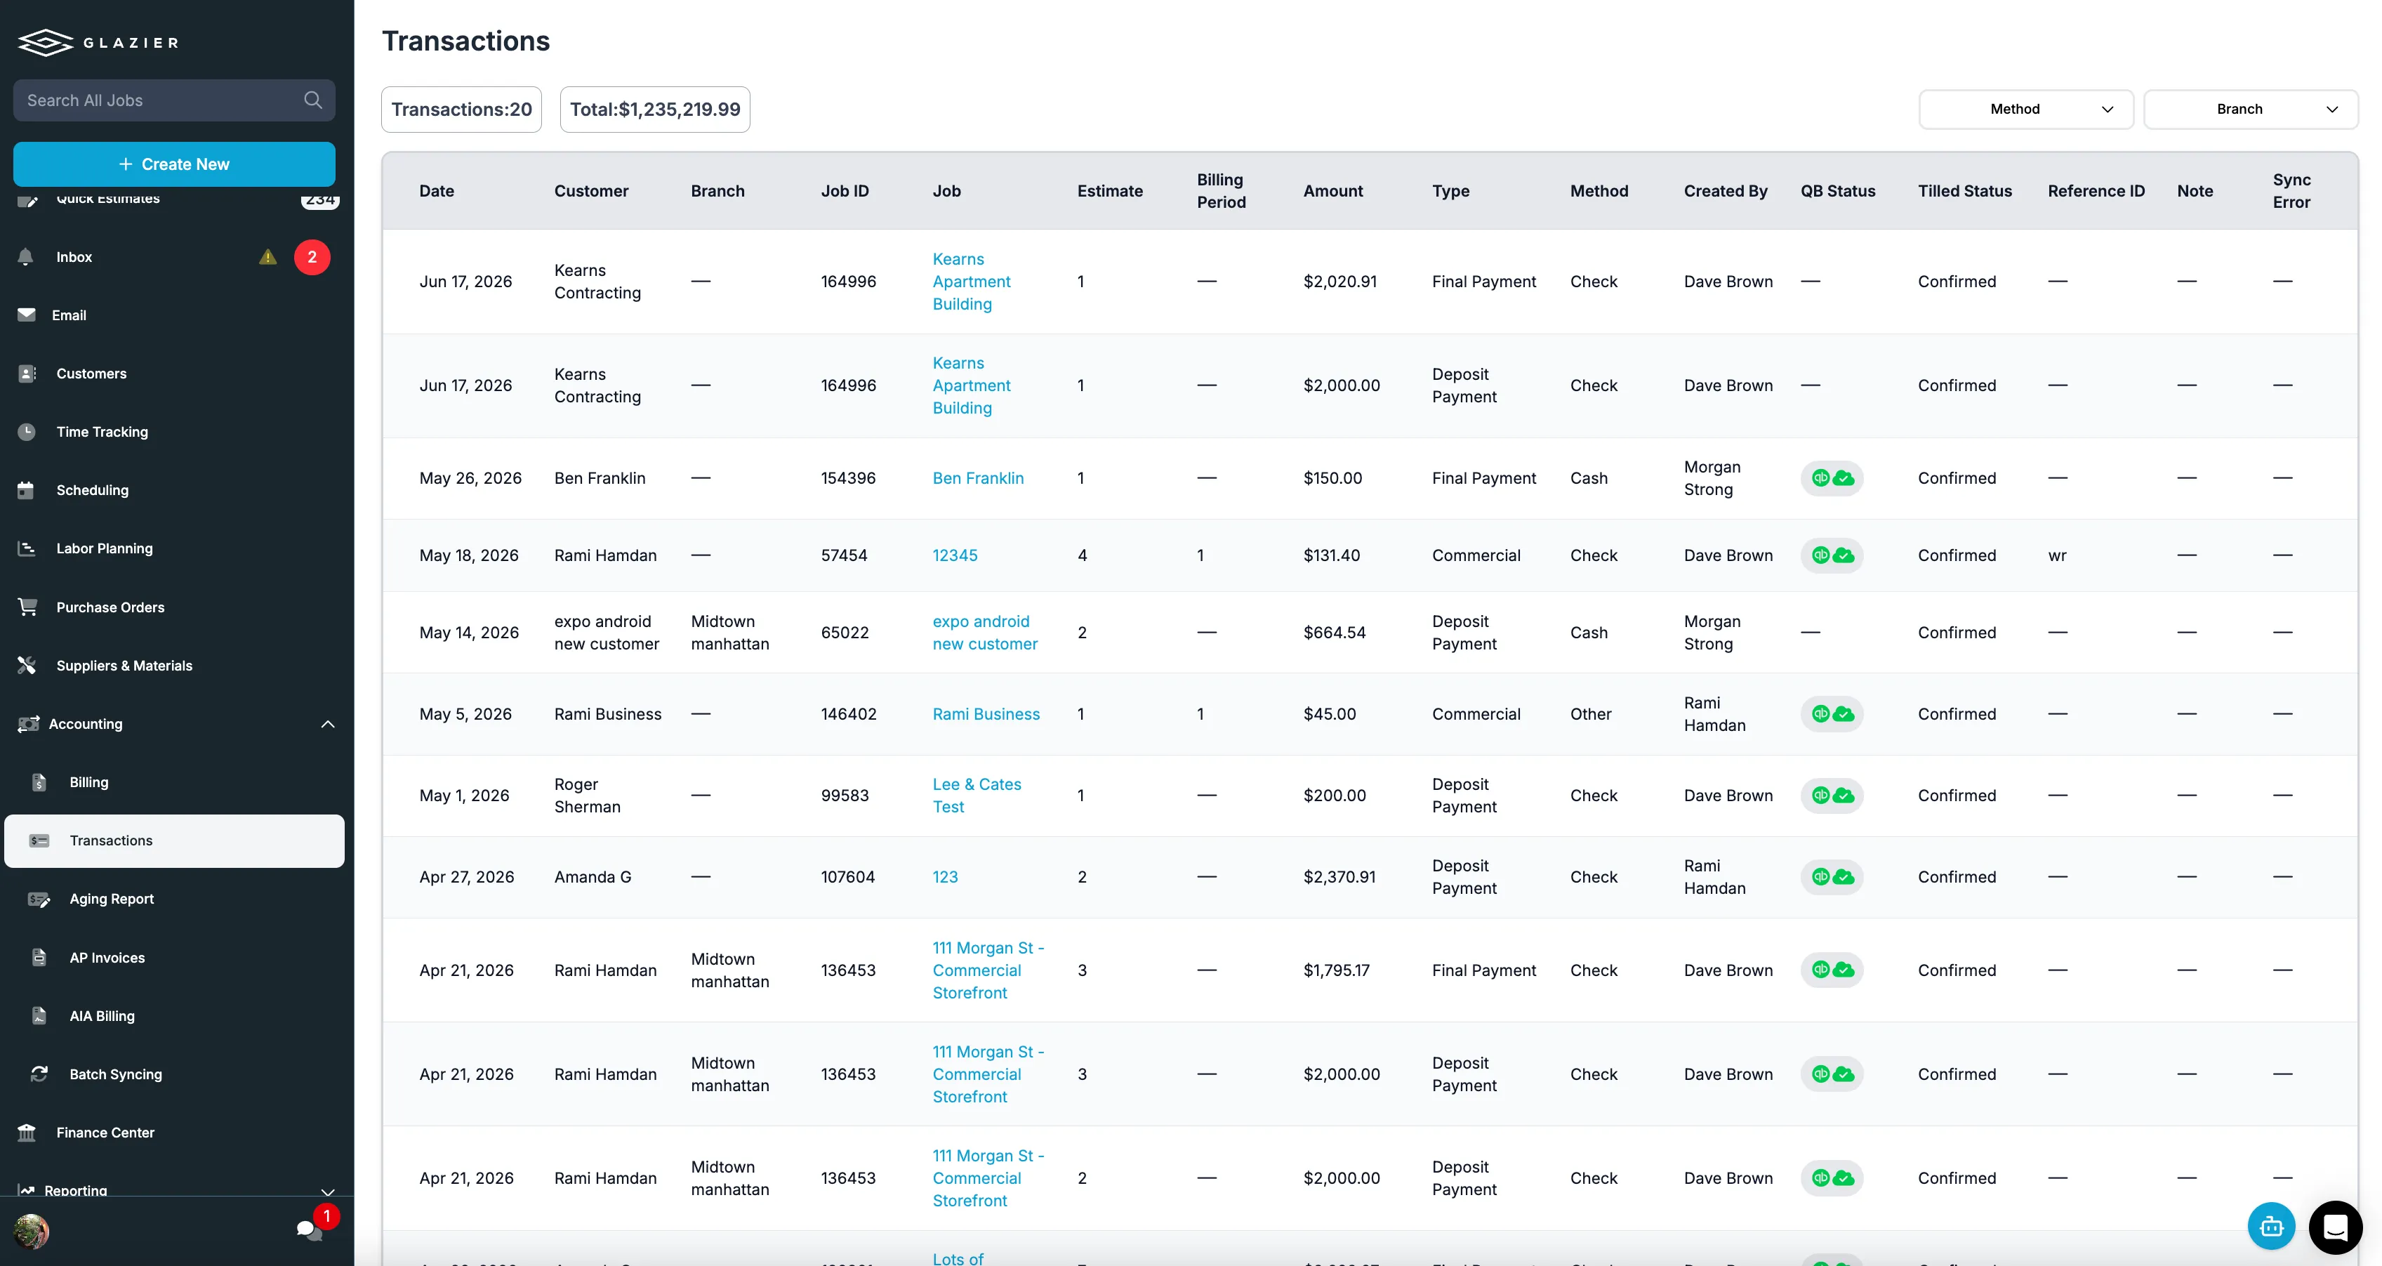Click the Suppliers & Materials tools icon
The width and height of the screenshot is (2382, 1266).
coord(27,665)
